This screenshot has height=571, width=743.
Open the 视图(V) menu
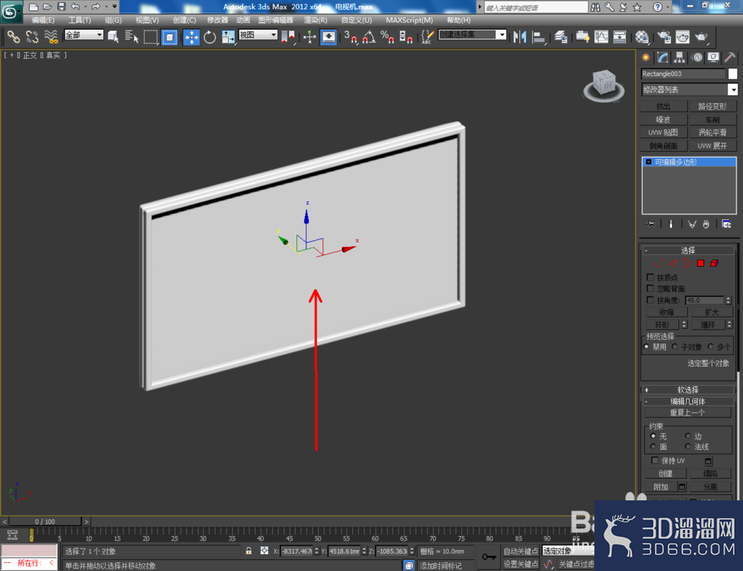[x=147, y=20]
